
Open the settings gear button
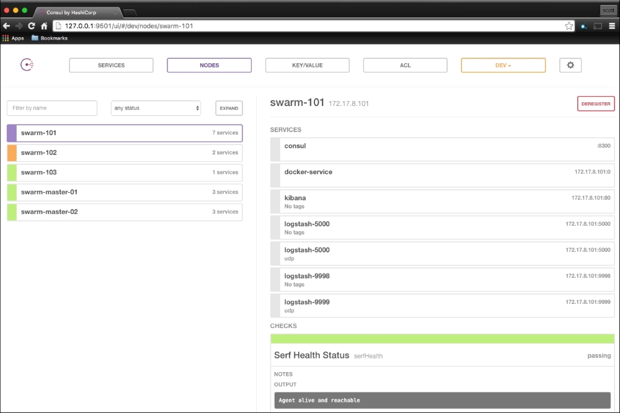570,65
